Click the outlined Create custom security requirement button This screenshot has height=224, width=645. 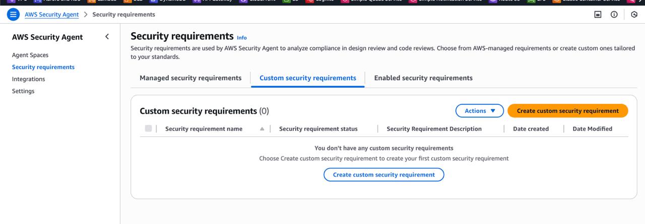coord(383,175)
